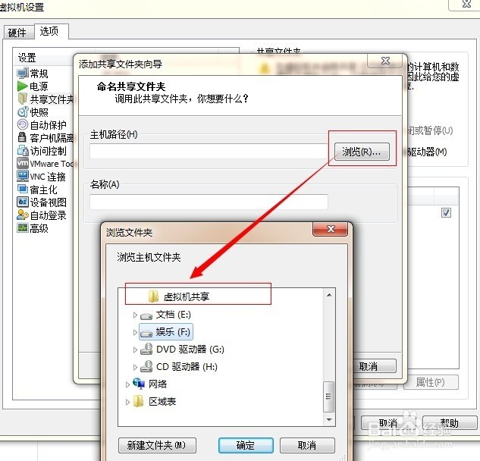Screen dimensions: 480x461
Task: Select 宿主化 in the settings list
Action: click(43, 190)
